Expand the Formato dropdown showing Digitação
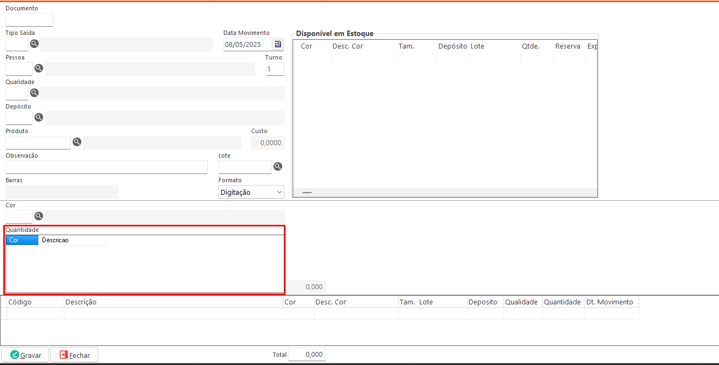 [x=280, y=192]
